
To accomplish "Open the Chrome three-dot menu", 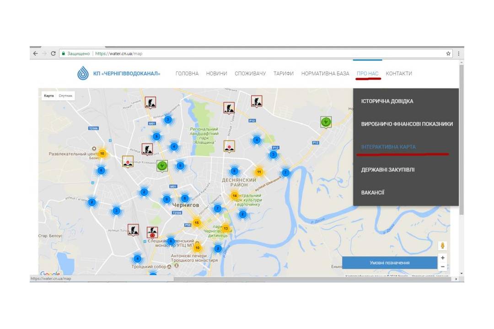I will [x=459, y=53].
